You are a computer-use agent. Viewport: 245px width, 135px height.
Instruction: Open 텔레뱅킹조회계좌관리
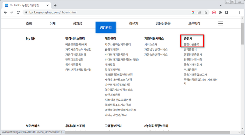[x=118, y=105]
